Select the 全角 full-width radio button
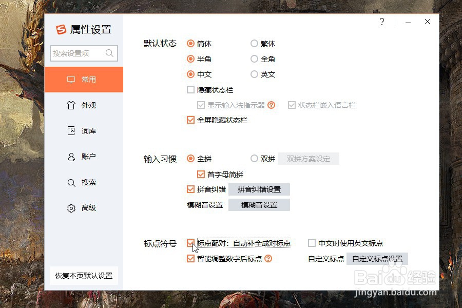 (254, 59)
